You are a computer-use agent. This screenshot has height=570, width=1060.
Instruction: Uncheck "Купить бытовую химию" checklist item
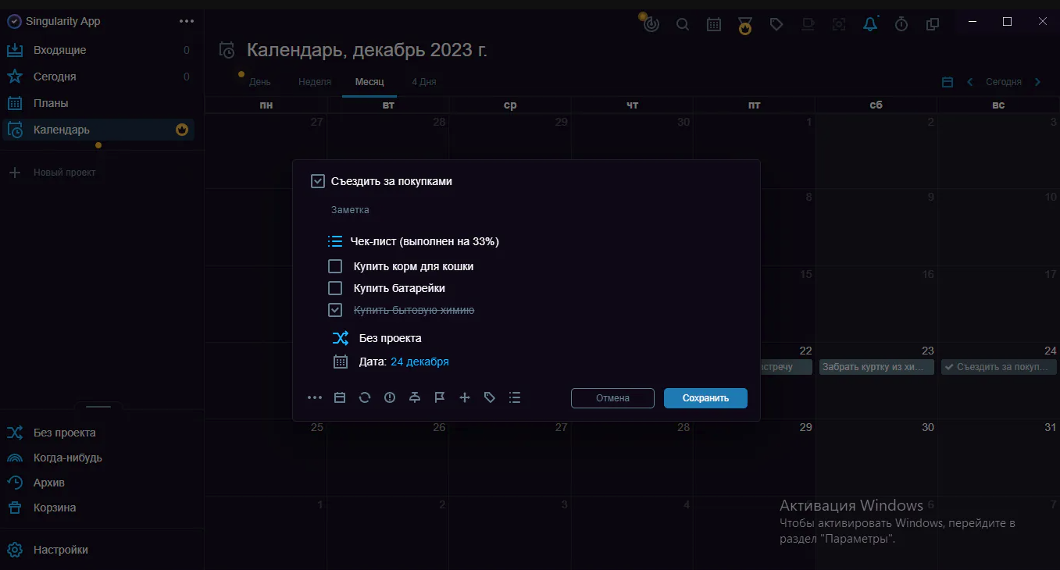point(335,309)
